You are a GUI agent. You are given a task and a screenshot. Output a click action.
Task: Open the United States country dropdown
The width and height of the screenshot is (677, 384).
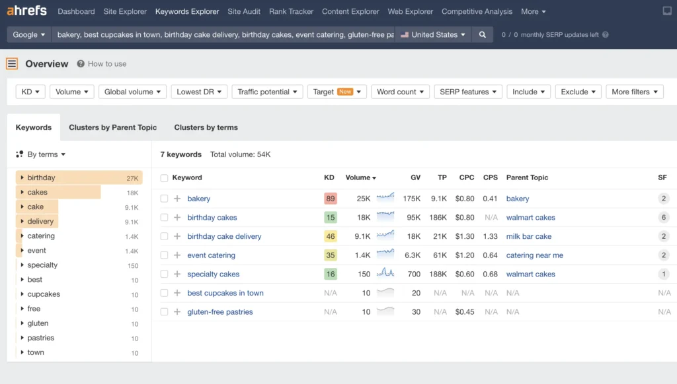[433, 34]
